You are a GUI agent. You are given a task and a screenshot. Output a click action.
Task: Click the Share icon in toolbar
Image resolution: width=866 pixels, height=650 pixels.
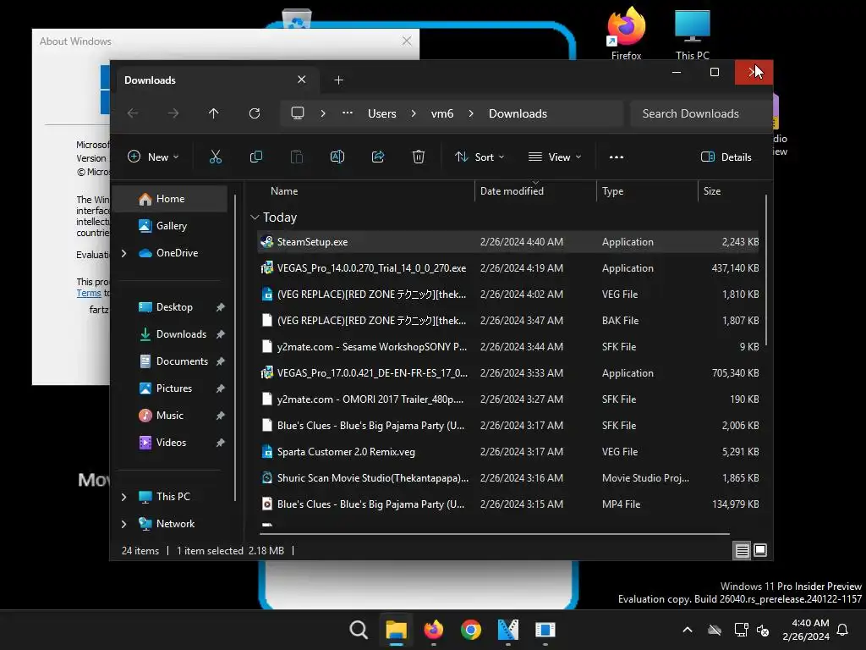pos(378,157)
